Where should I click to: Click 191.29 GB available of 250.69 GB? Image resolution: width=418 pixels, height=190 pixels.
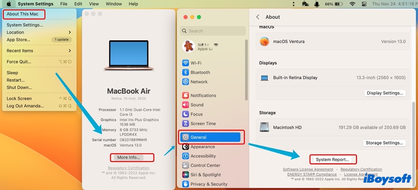[x=372, y=128]
